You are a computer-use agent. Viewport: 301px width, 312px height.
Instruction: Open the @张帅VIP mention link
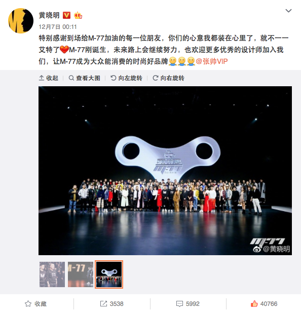tap(211, 61)
